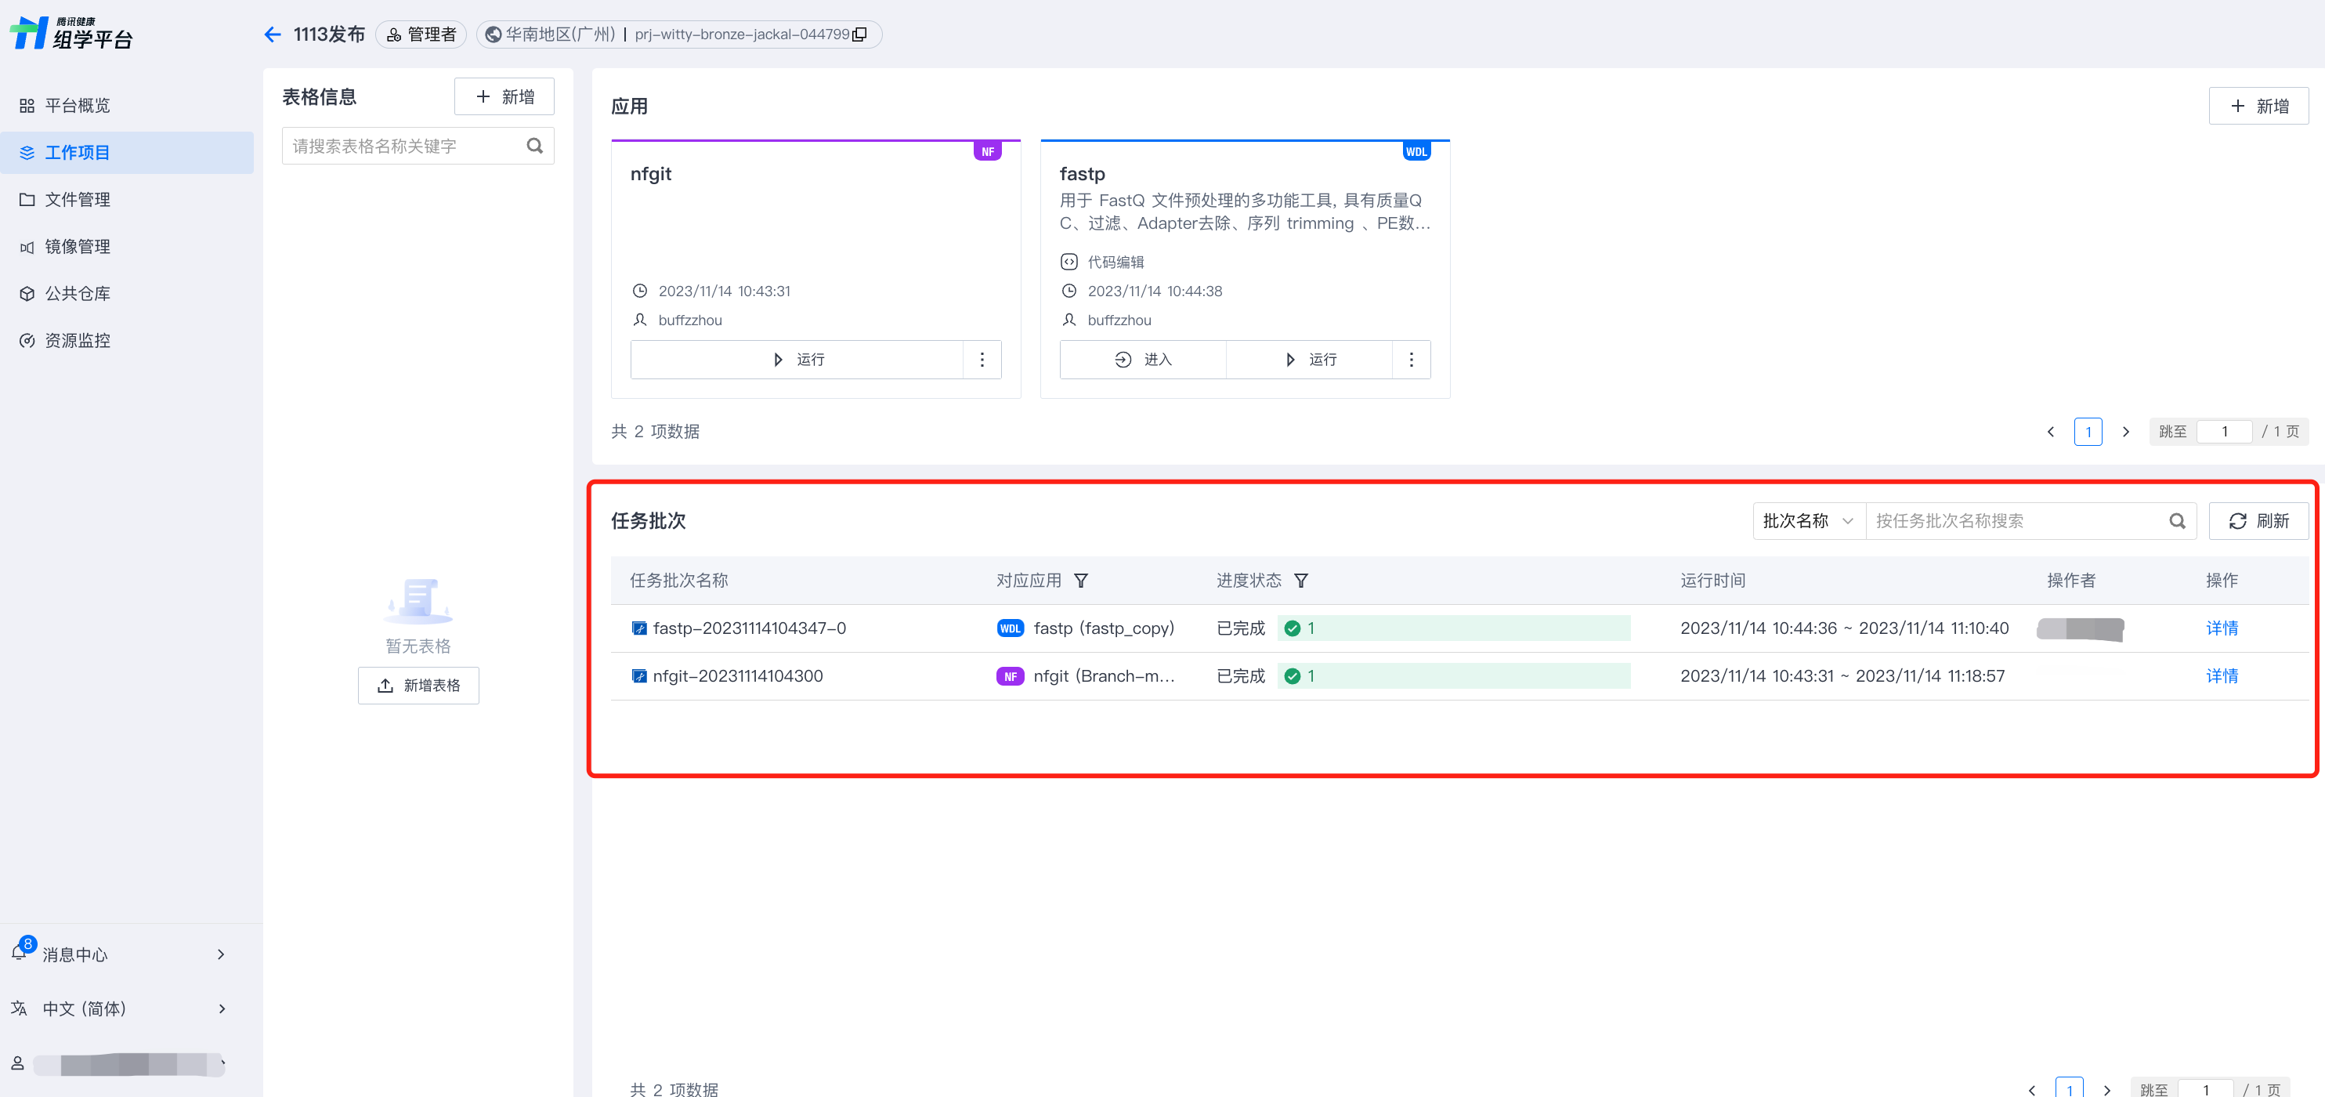
Task: Open 详情 for fastp-20231114104347-0
Action: 2222,628
